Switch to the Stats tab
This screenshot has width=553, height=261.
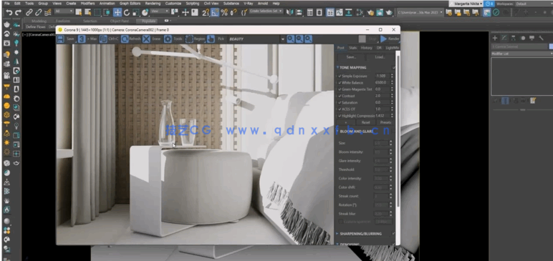pos(352,47)
